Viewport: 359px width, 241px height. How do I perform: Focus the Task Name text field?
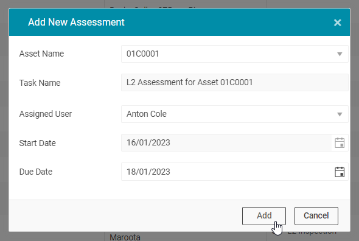[235, 83]
